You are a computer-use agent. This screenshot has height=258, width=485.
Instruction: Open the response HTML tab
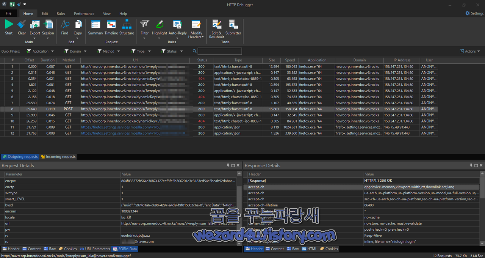[x=309, y=249]
